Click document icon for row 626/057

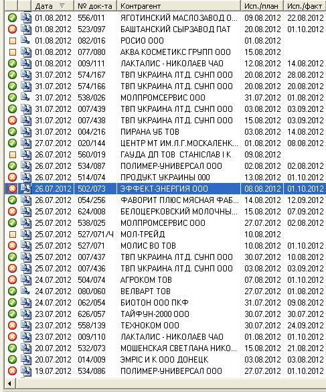tap(26, 314)
